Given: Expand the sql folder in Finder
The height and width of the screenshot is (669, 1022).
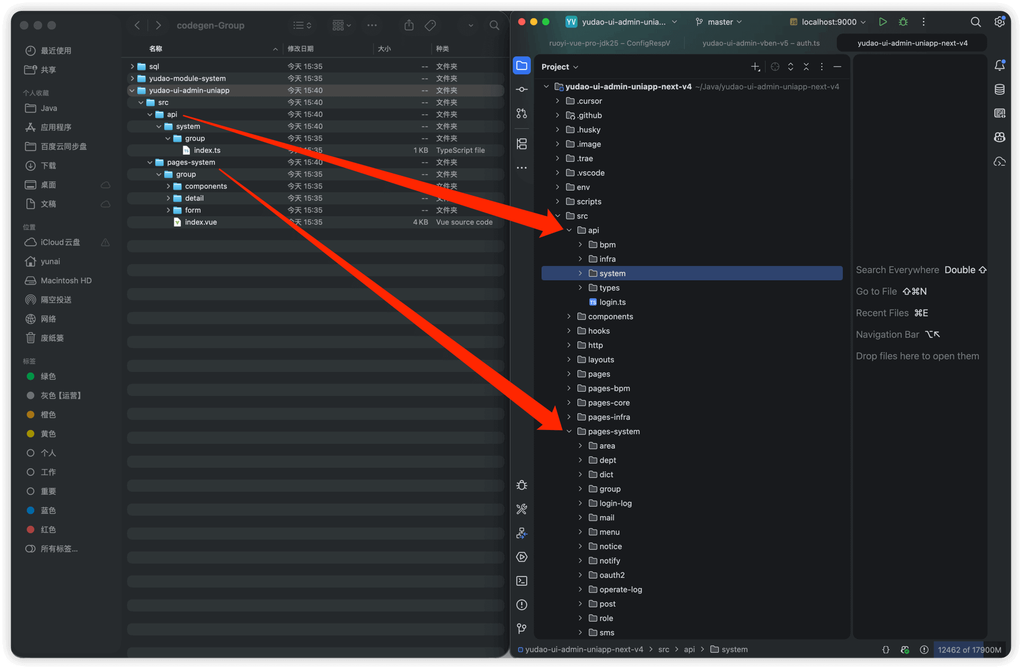Looking at the screenshot, I should coord(132,66).
